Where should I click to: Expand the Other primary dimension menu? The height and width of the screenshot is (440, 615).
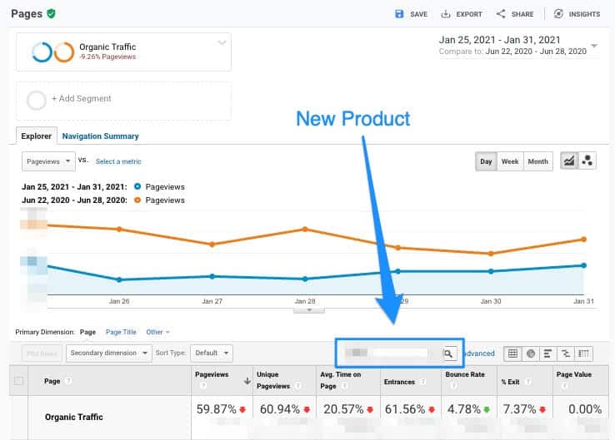(157, 332)
